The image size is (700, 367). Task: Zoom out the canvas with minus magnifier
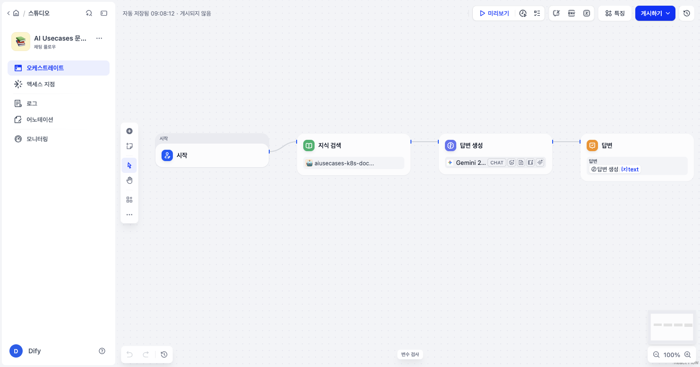[x=656, y=355]
